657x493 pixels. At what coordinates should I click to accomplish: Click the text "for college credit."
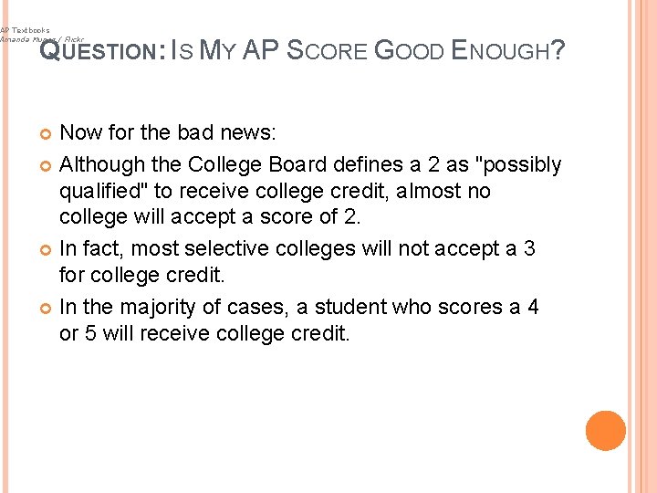click(x=142, y=276)
